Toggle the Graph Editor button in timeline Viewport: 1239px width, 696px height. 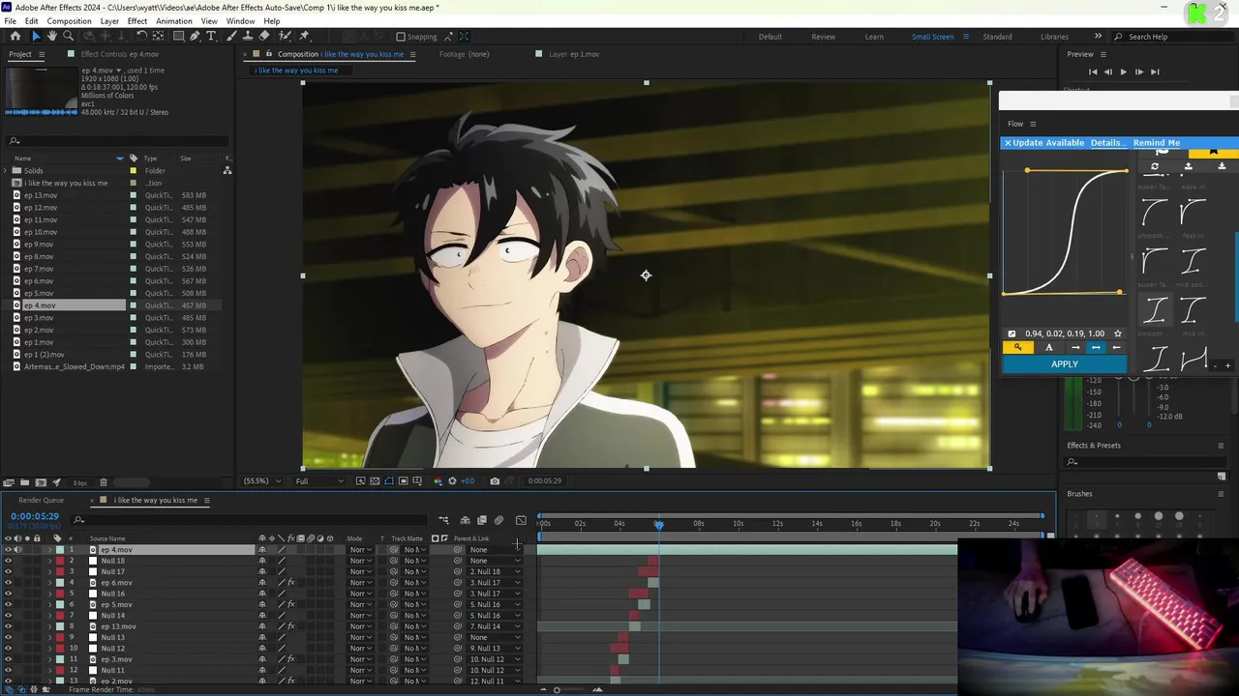[x=521, y=520]
